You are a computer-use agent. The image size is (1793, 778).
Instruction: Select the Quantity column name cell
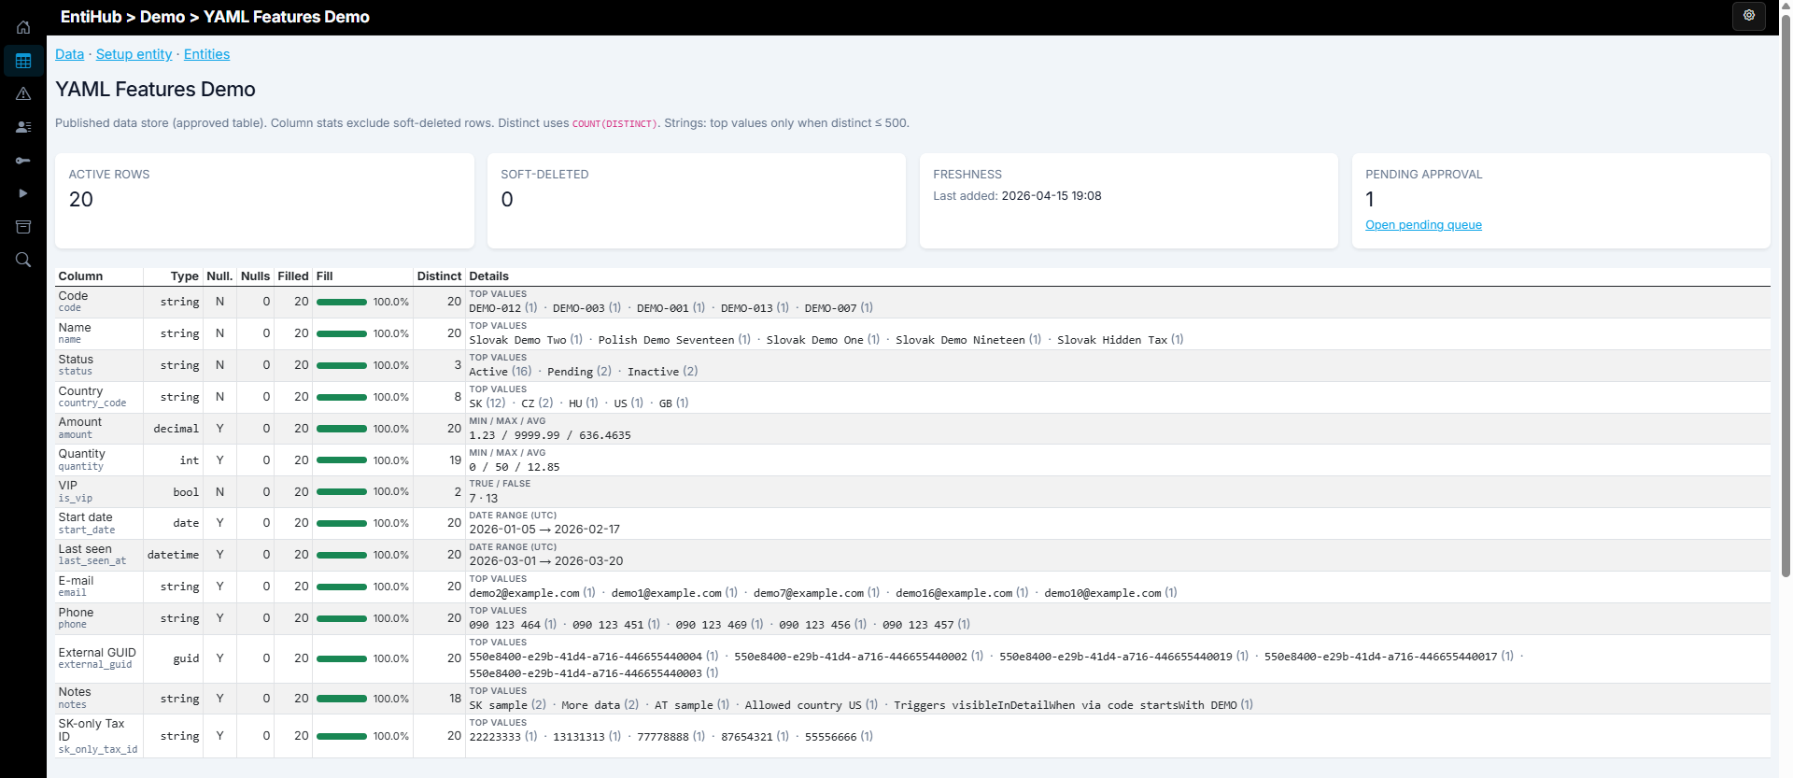(x=99, y=460)
